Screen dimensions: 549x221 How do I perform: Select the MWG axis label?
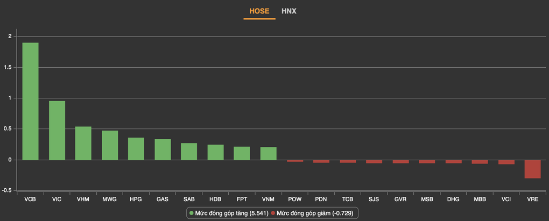pyautogui.click(x=110, y=199)
